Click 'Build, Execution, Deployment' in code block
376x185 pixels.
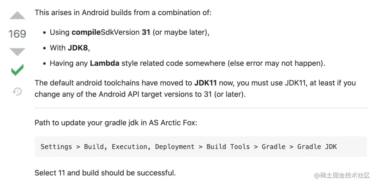pos(139,147)
